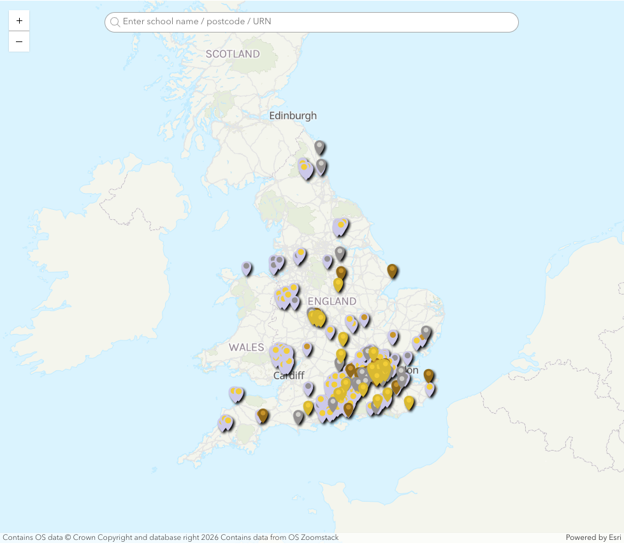Image resolution: width=624 pixels, height=545 pixels.
Task: Click the grey pin south of Bristol
Action: click(x=298, y=416)
